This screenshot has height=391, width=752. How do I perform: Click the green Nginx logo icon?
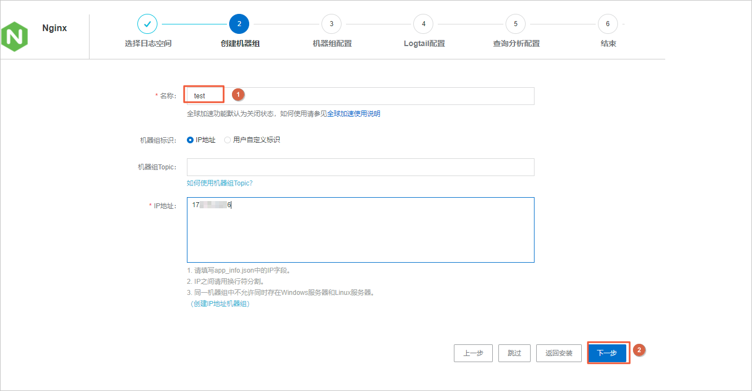pos(14,37)
